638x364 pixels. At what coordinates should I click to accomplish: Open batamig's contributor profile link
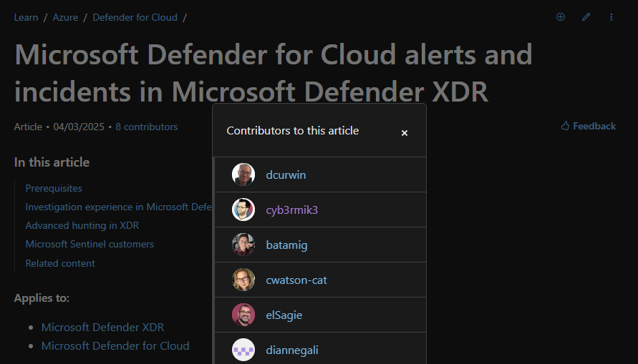point(286,245)
